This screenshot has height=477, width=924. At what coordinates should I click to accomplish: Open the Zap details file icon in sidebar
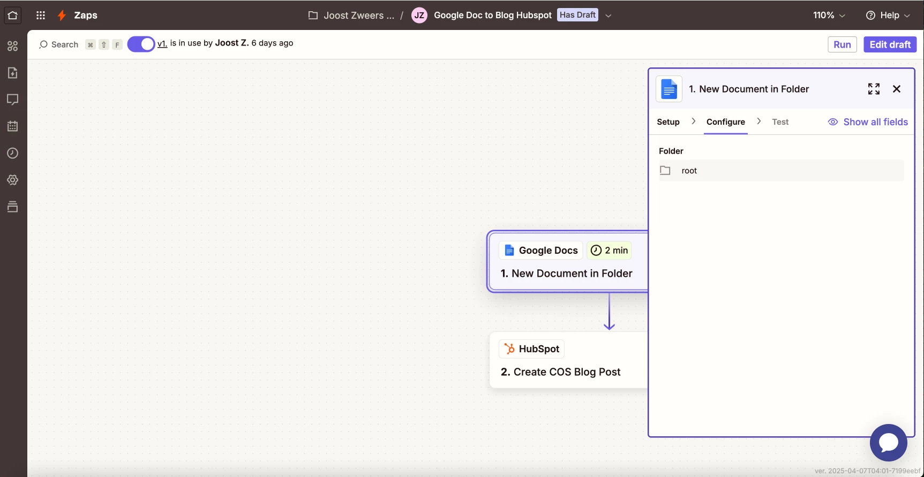coord(13,73)
